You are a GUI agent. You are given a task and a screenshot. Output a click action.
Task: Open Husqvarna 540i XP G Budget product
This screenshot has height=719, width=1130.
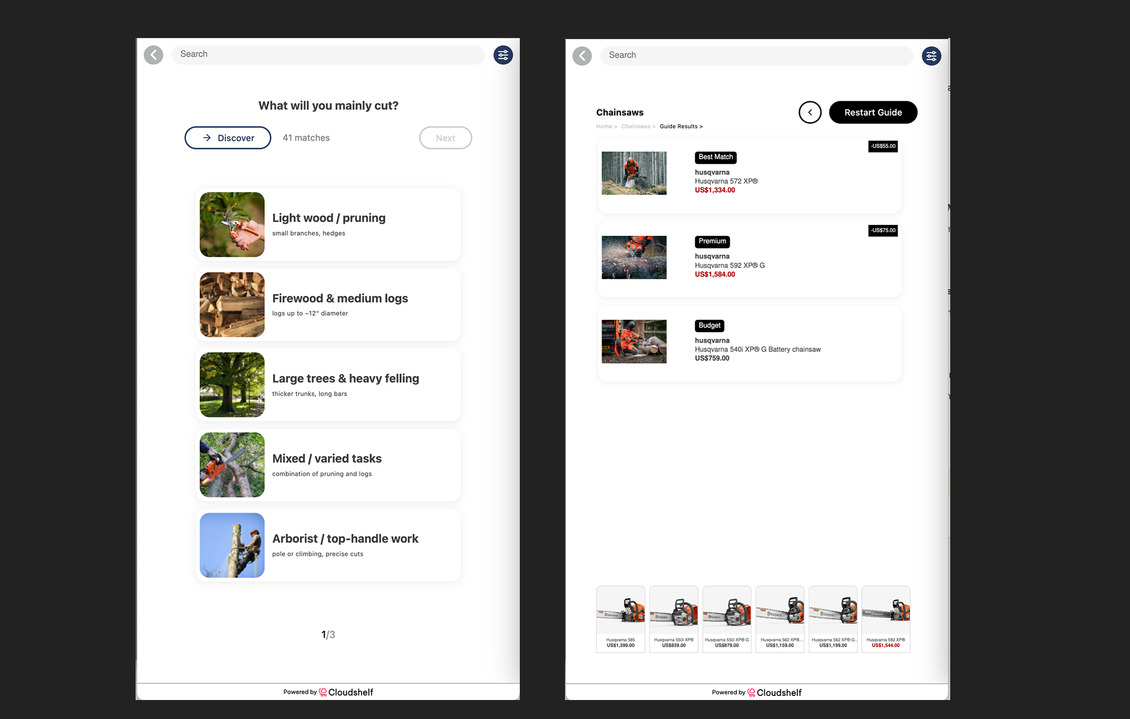point(749,344)
